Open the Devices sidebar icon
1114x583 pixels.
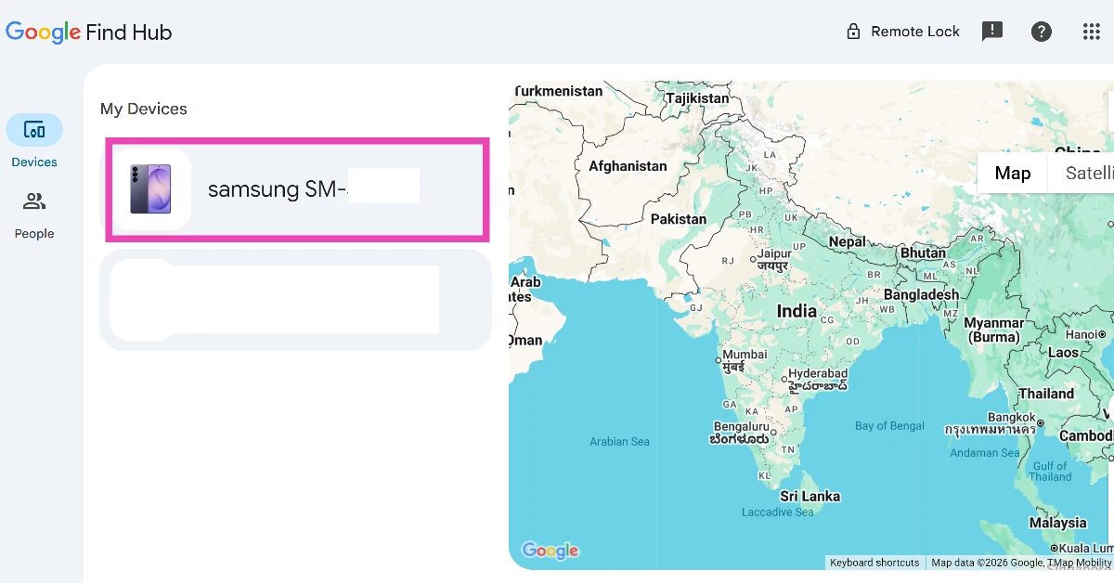click(x=34, y=130)
